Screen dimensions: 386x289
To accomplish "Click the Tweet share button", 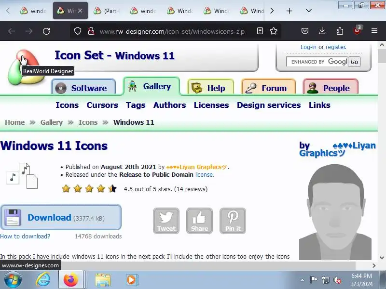I will pyautogui.click(x=166, y=221).
